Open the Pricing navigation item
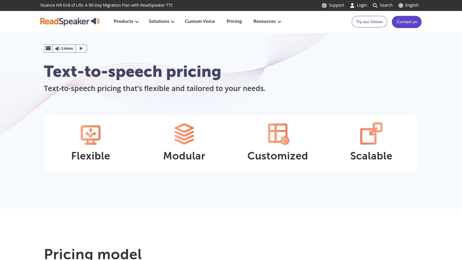 point(234,21)
